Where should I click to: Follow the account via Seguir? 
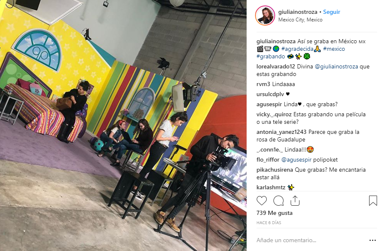click(331, 12)
